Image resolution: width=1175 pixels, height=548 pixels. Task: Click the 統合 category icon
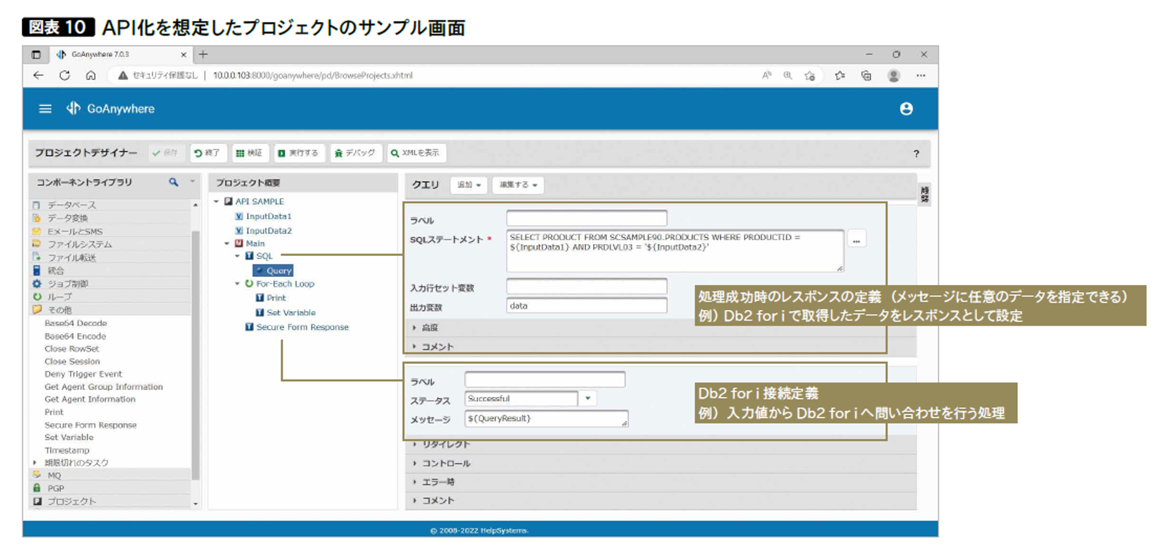[x=36, y=271]
